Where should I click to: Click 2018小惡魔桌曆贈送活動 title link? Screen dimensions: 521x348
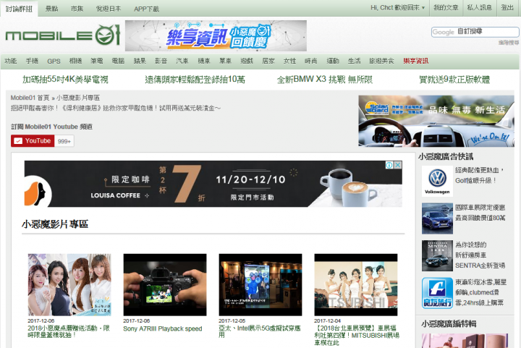[69, 331]
